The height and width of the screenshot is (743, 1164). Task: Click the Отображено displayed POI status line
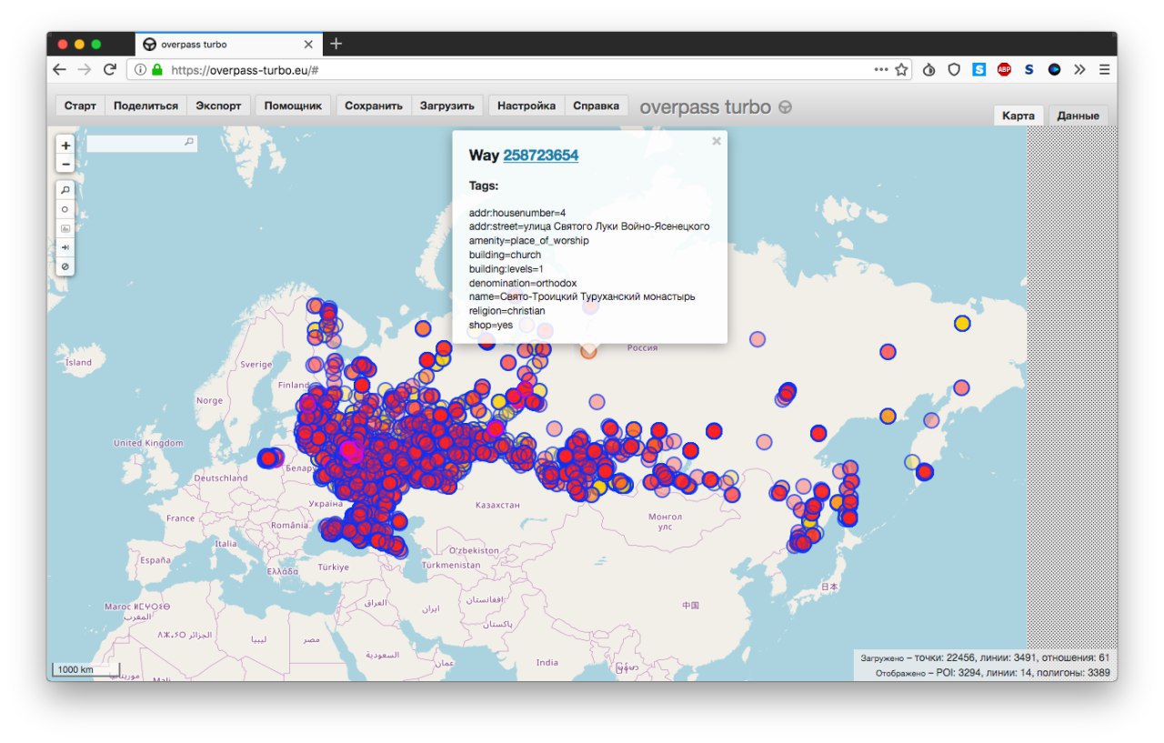coord(993,673)
